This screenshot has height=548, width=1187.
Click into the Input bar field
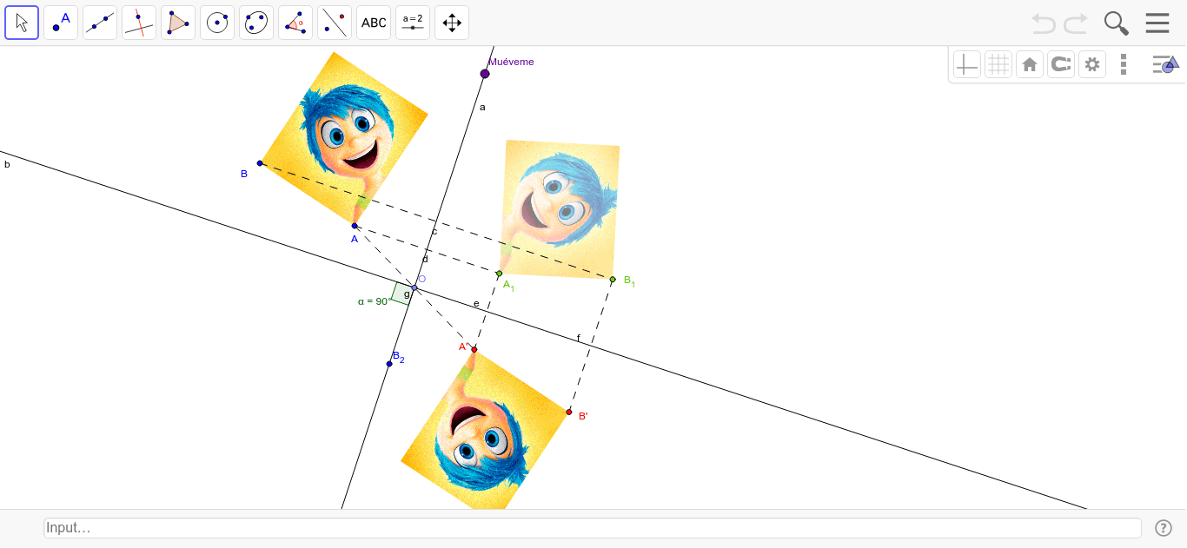(x=592, y=528)
